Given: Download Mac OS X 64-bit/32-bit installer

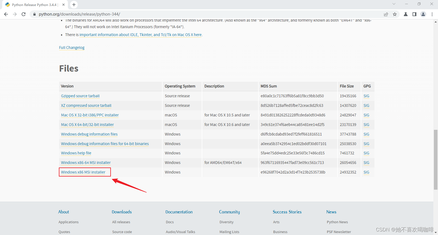Looking at the screenshot, I should click(87, 125).
